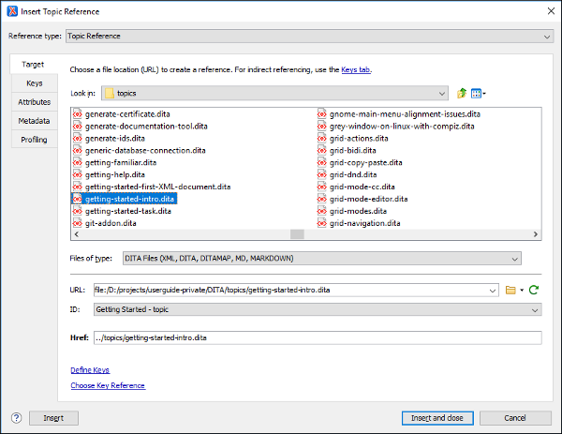Open the Look in folder dropdown
This screenshot has width=562, height=434.
(x=442, y=93)
